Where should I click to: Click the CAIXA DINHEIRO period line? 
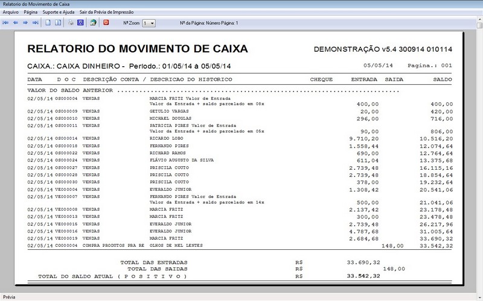point(129,66)
